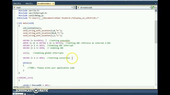Select the Accelerometer.c tab

(44, 3)
